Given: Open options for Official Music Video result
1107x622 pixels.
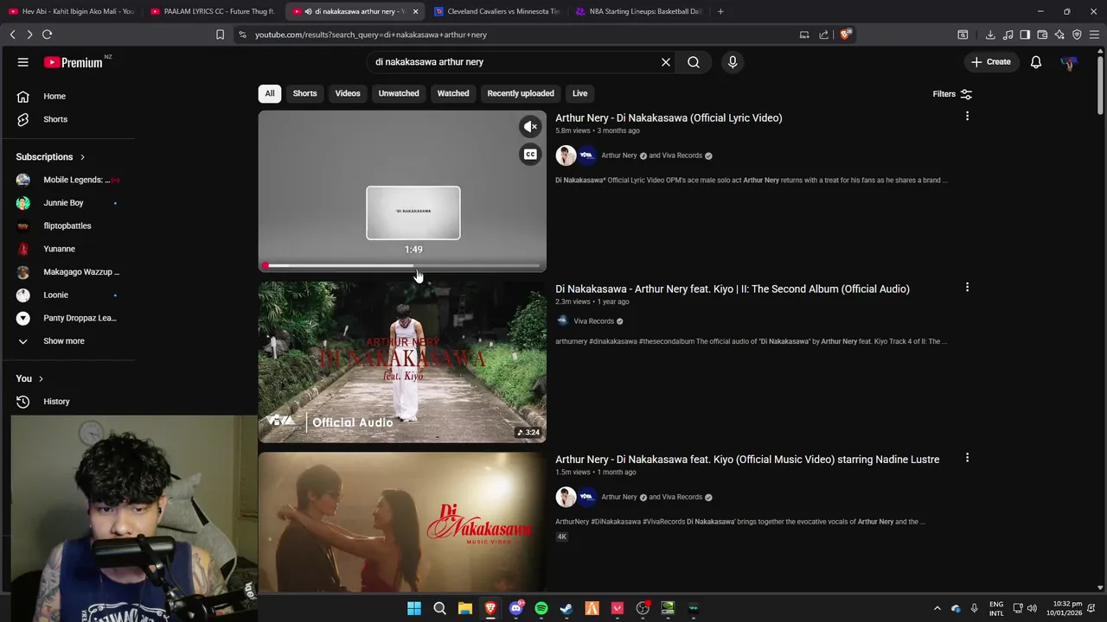Looking at the screenshot, I should click(x=967, y=458).
